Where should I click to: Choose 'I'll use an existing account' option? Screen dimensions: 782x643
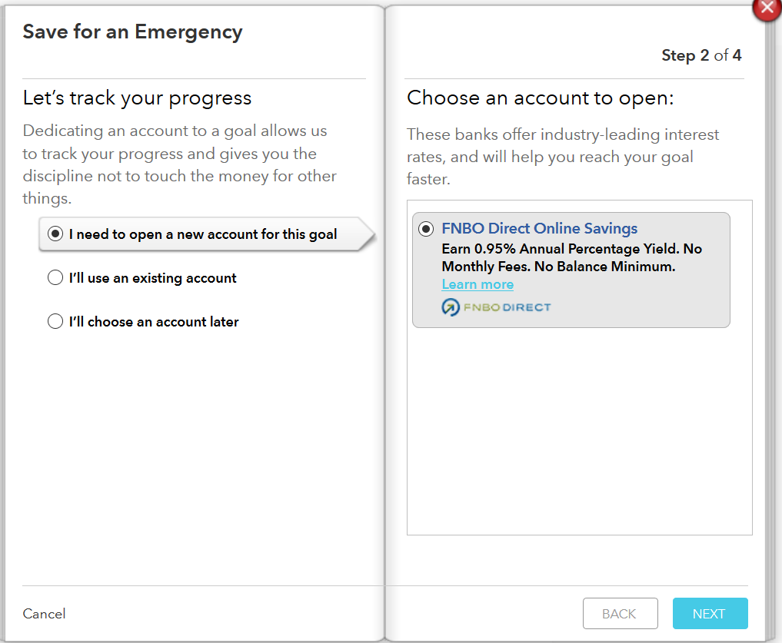[55, 278]
